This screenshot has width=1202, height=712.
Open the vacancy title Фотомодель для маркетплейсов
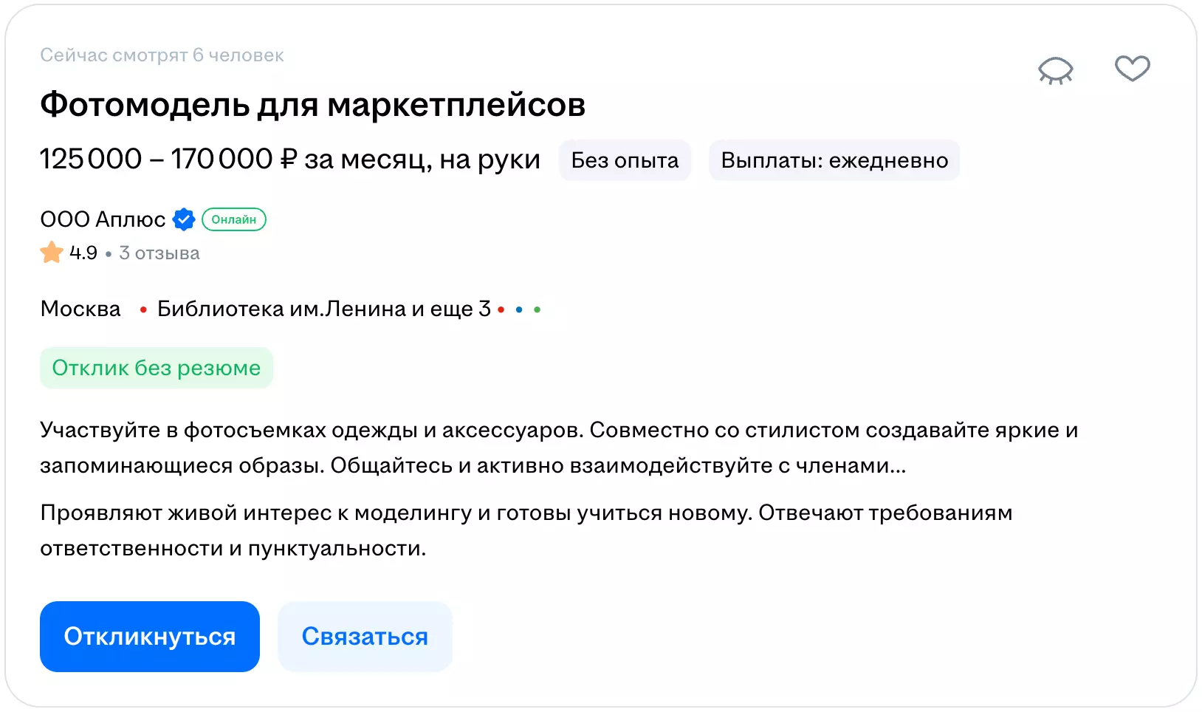[312, 105]
